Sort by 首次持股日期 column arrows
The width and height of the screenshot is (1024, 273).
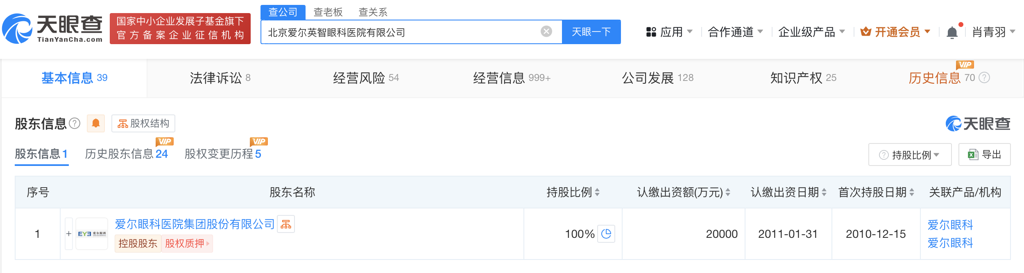[x=912, y=192]
